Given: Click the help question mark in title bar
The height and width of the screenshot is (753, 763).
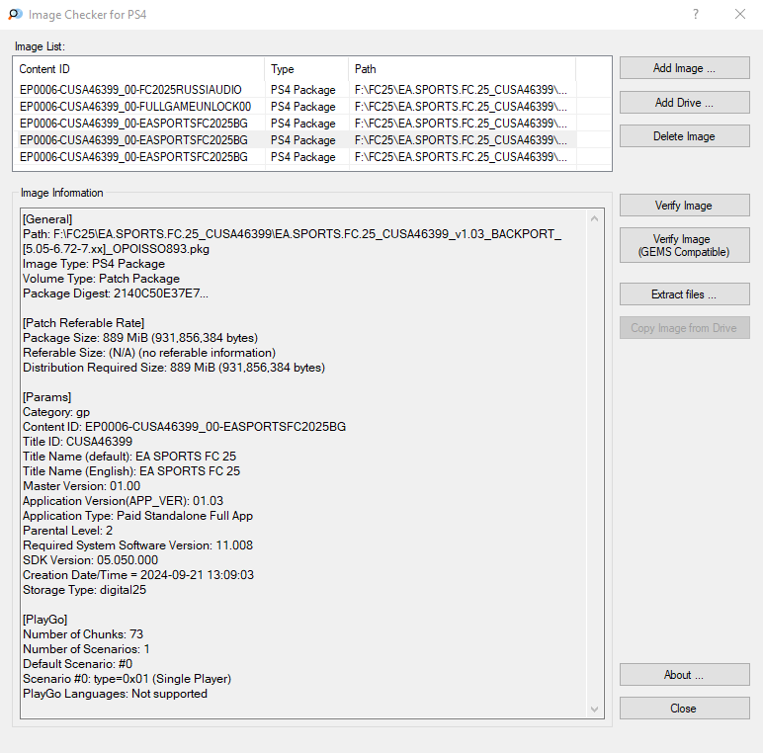Looking at the screenshot, I should point(696,14).
